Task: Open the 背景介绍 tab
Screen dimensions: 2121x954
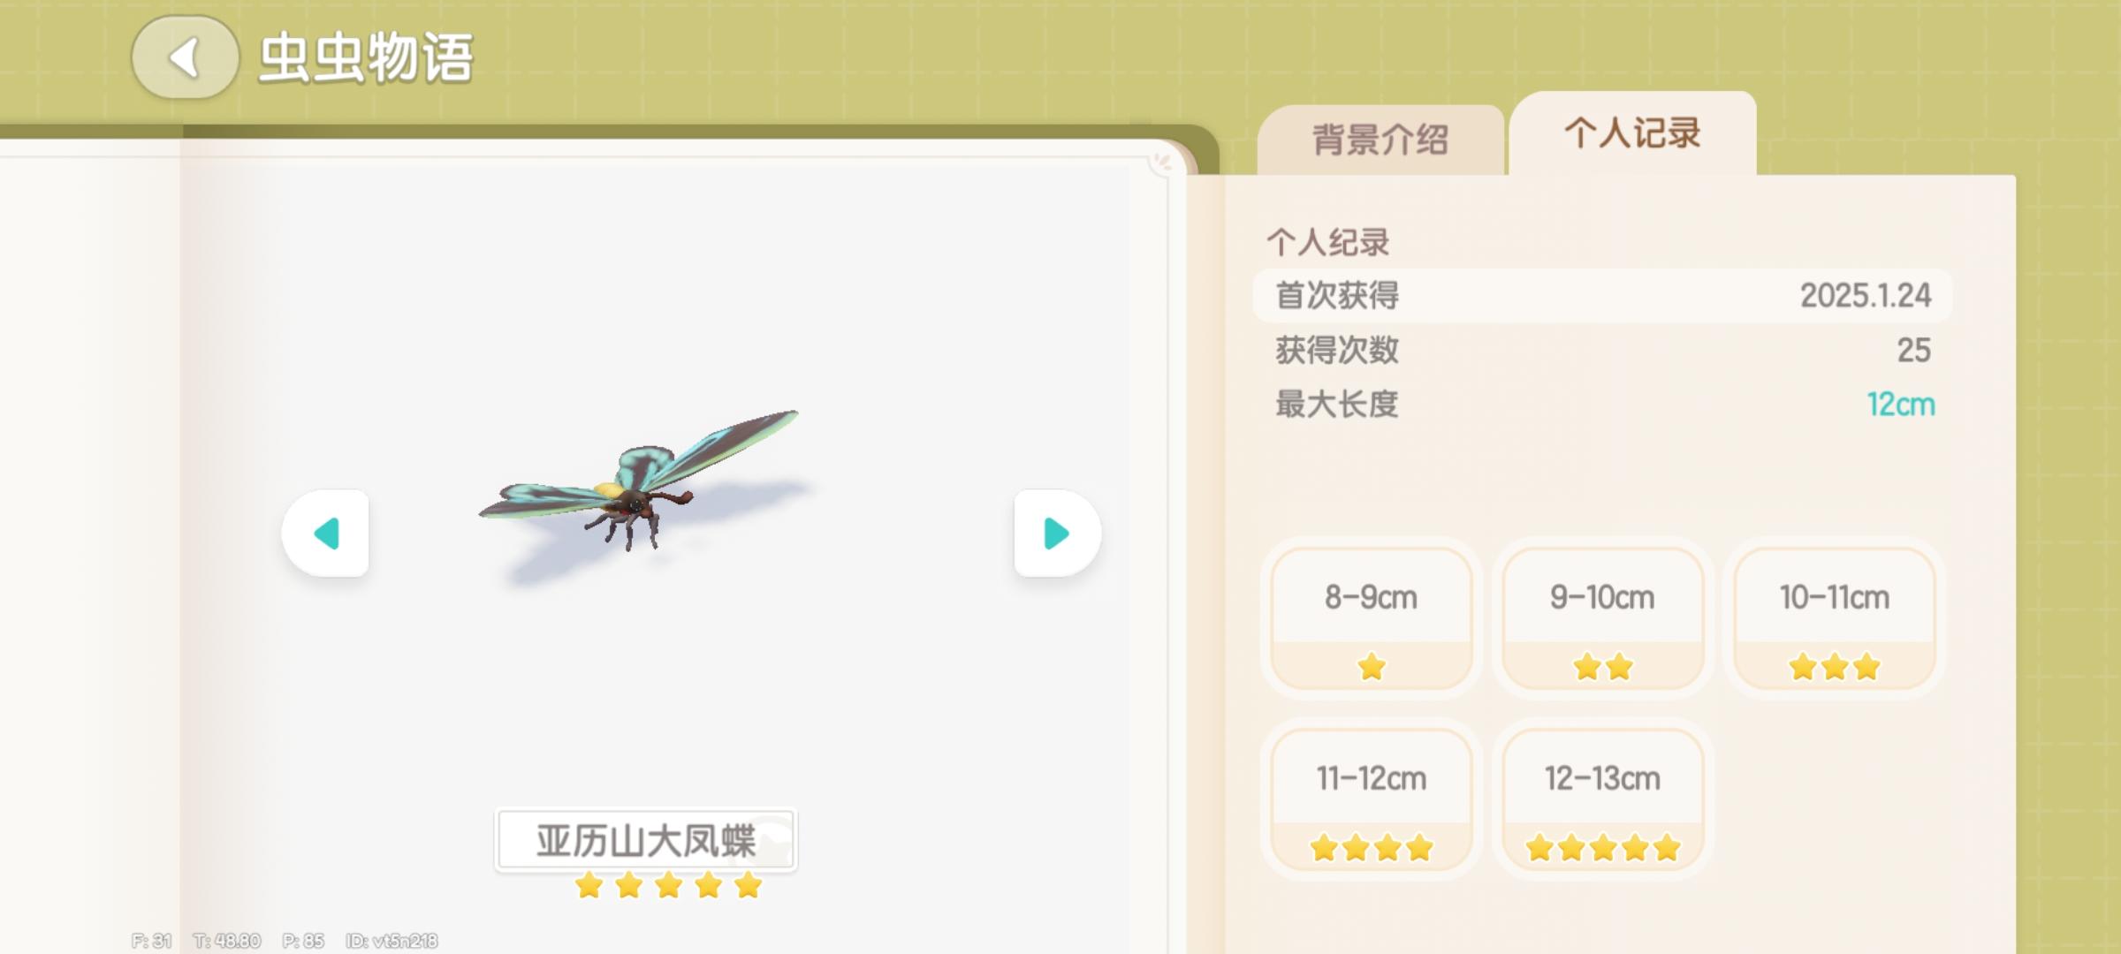Action: 1380,140
